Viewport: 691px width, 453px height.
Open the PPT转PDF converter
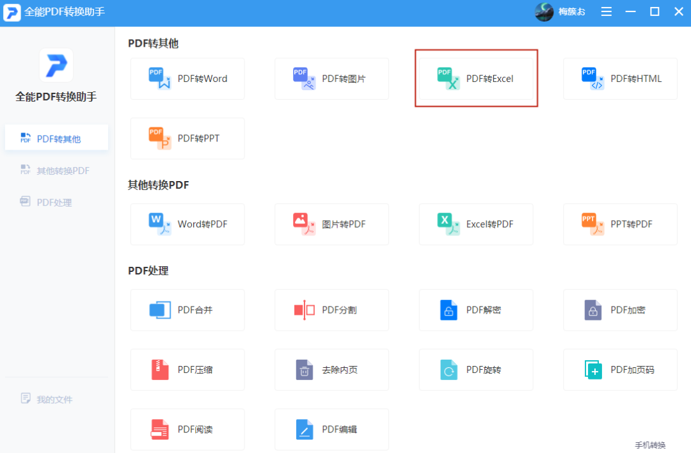592,224
